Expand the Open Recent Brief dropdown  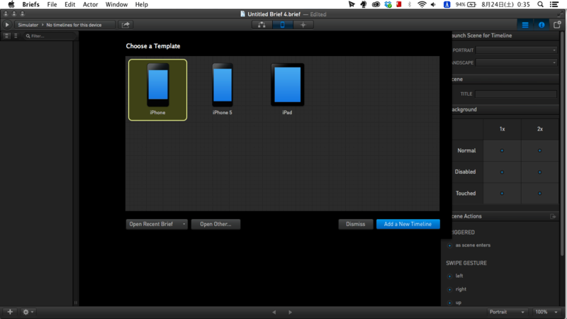click(156, 224)
